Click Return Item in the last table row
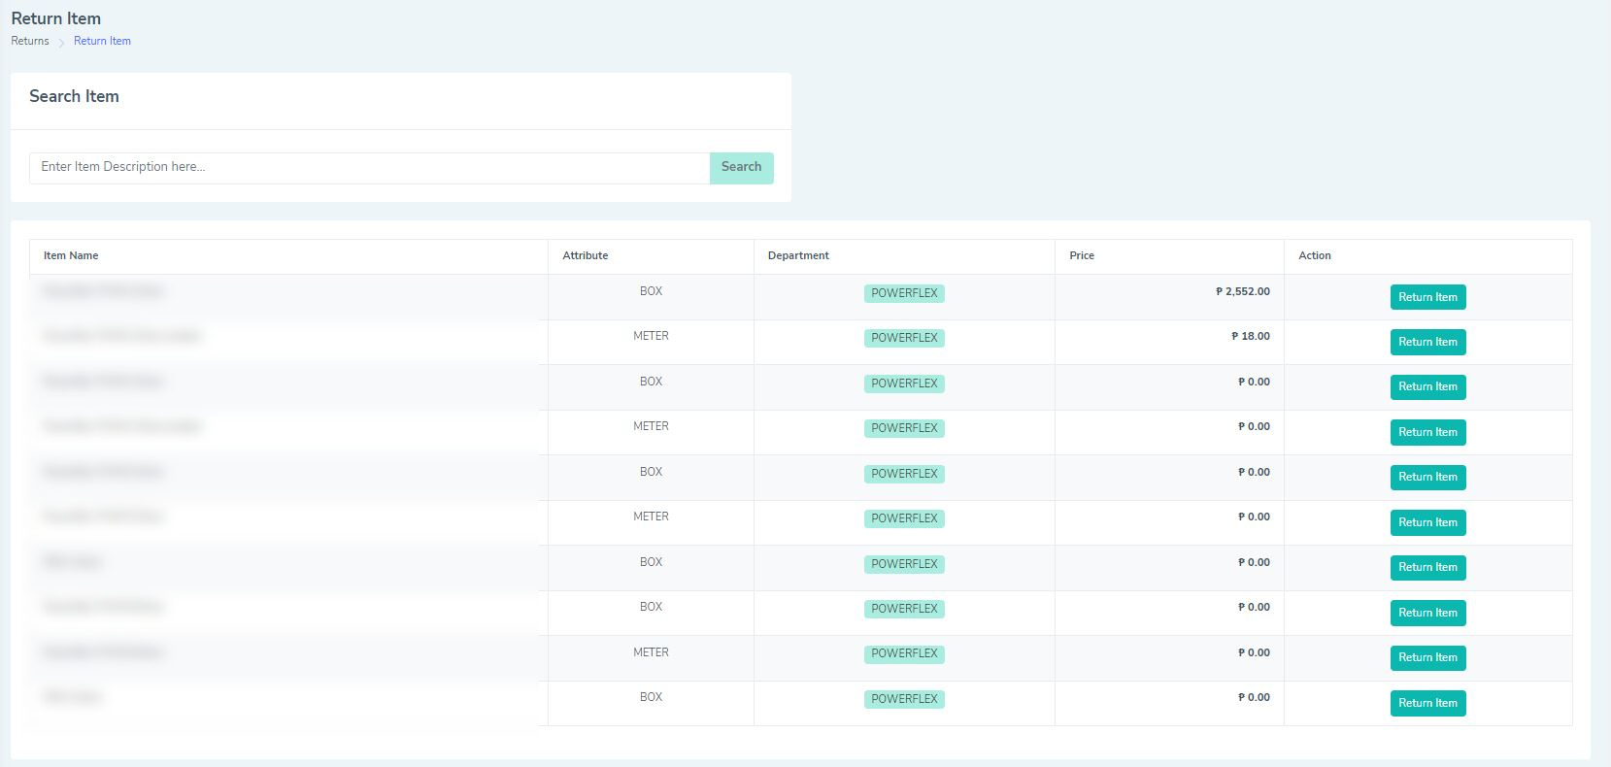 (x=1427, y=703)
